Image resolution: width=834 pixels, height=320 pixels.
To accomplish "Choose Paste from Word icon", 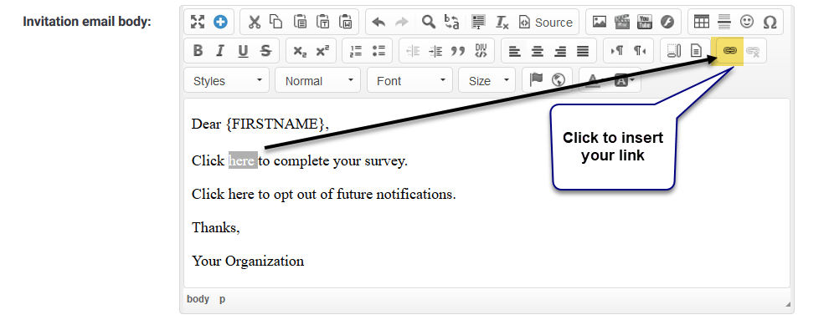I will pyautogui.click(x=346, y=22).
